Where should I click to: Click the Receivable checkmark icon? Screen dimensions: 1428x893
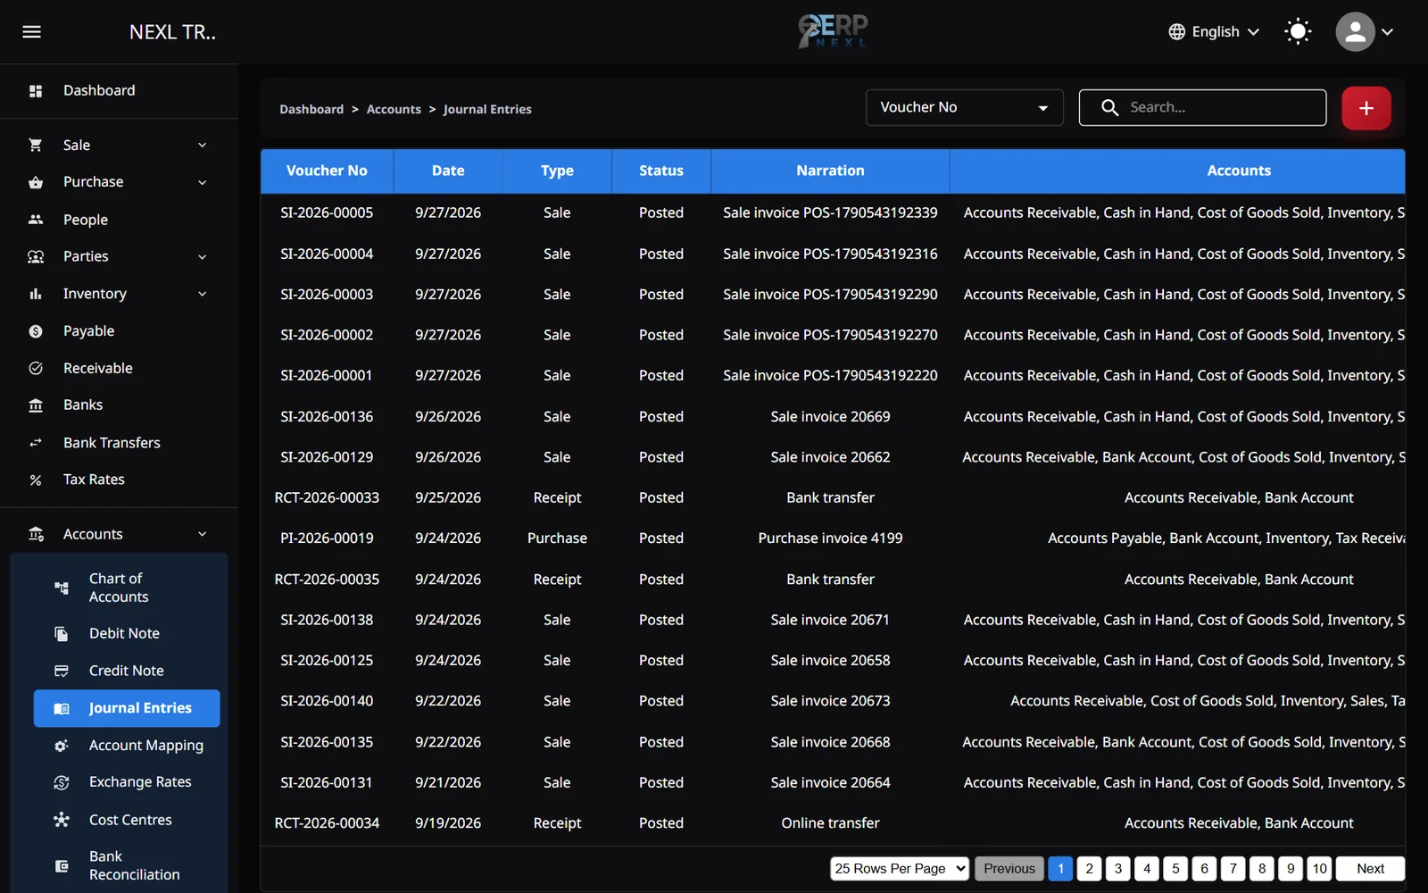pyautogui.click(x=36, y=368)
